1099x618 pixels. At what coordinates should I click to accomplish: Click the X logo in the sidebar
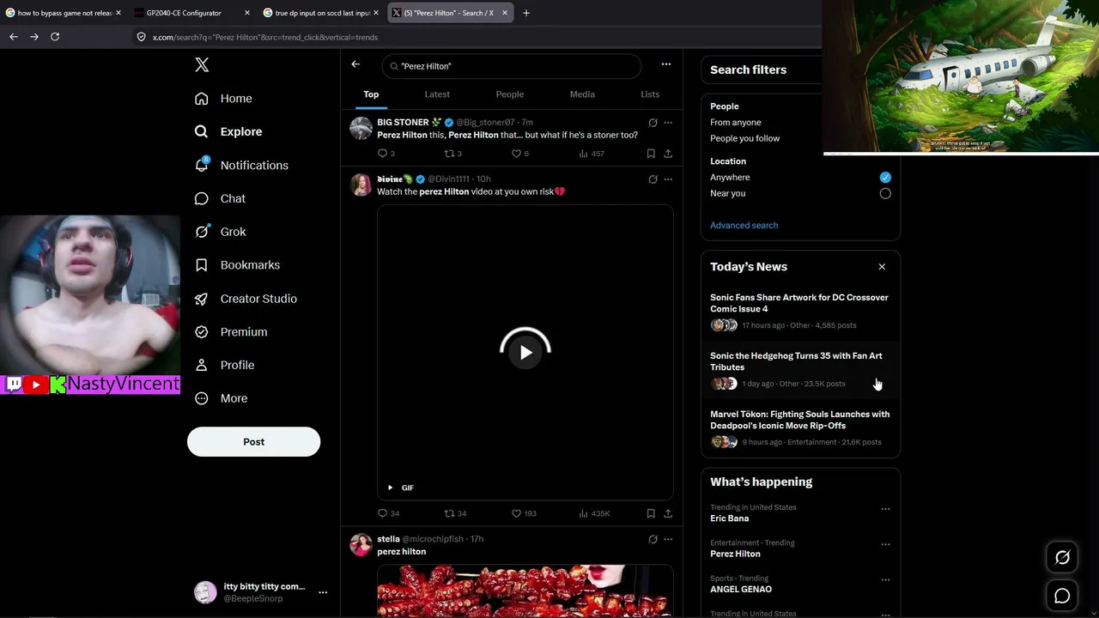(202, 65)
